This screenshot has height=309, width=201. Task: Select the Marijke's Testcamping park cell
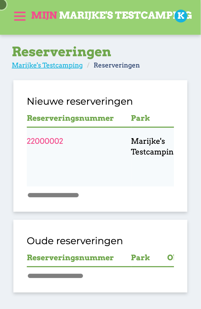click(x=152, y=146)
